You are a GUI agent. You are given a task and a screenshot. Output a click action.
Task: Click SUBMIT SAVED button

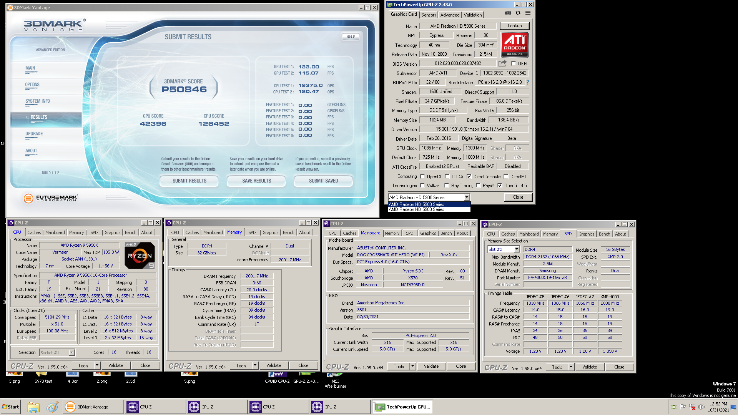[323, 181]
